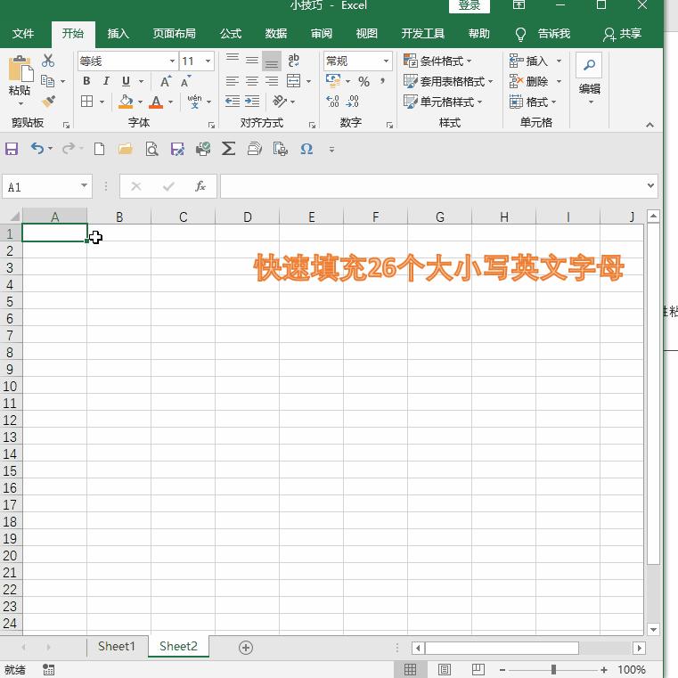Open the font name 等线 dropdown

pos(172,61)
